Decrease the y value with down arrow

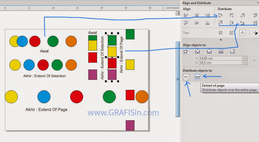(x=243, y=63)
